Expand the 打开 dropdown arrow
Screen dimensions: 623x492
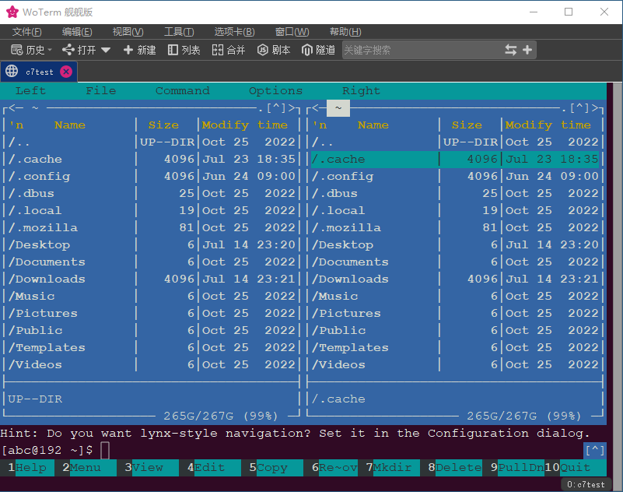(x=106, y=50)
